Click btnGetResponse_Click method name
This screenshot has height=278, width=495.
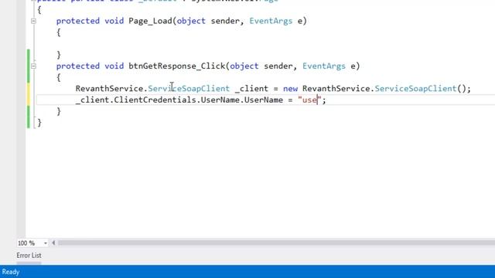[x=177, y=66]
